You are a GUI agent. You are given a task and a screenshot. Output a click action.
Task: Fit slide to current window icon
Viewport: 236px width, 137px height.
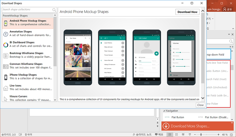pyautogui.click(x=231, y=135)
